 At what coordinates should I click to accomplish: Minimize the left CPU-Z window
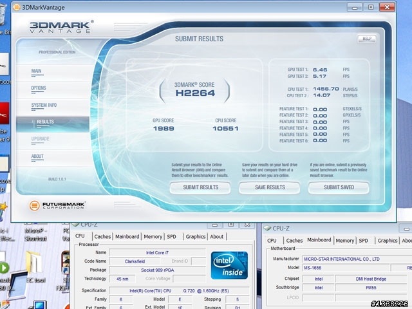coord(214,225)
